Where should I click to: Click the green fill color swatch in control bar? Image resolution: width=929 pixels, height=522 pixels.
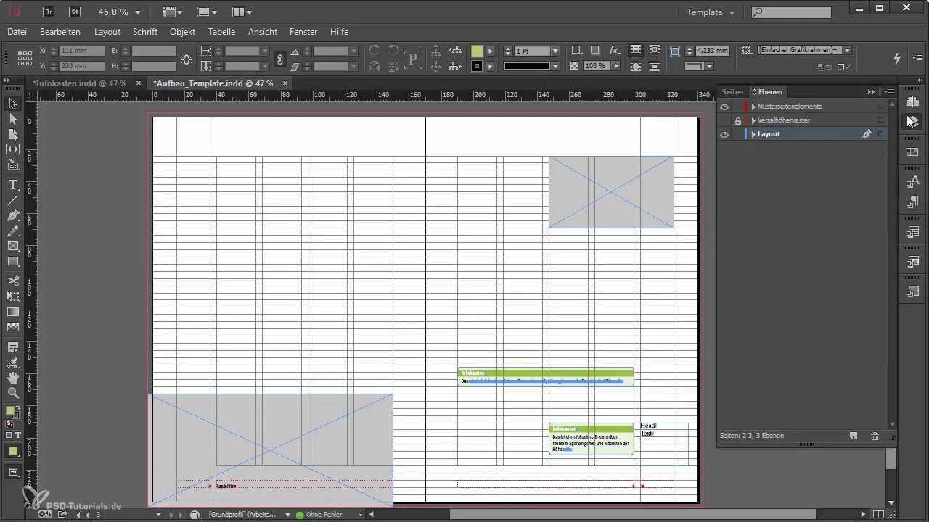pos(477,51)
